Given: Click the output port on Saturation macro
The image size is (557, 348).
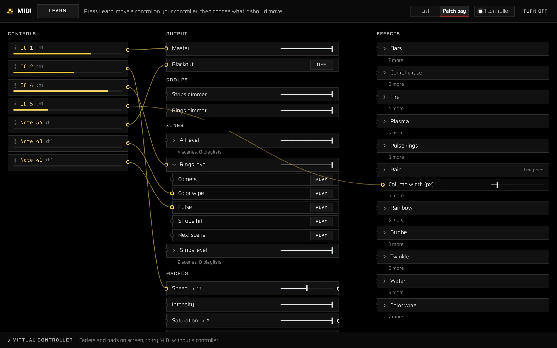Looking at the screenshot, I should click(338, 321).
